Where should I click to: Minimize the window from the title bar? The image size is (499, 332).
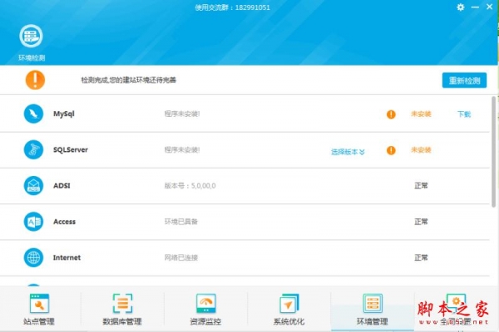pos(474,7)
